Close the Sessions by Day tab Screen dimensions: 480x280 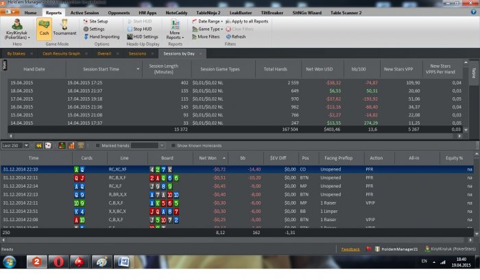pos(200,53)
